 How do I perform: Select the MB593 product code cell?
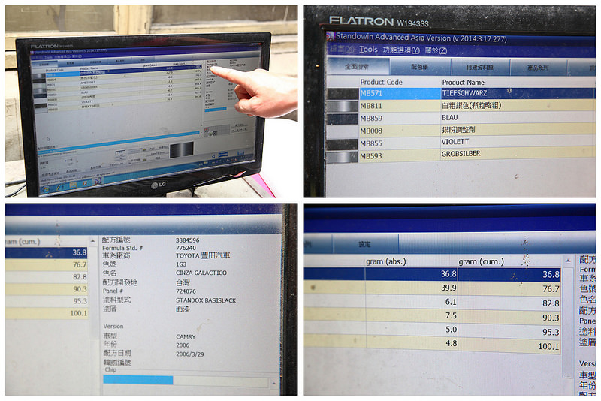400,156
